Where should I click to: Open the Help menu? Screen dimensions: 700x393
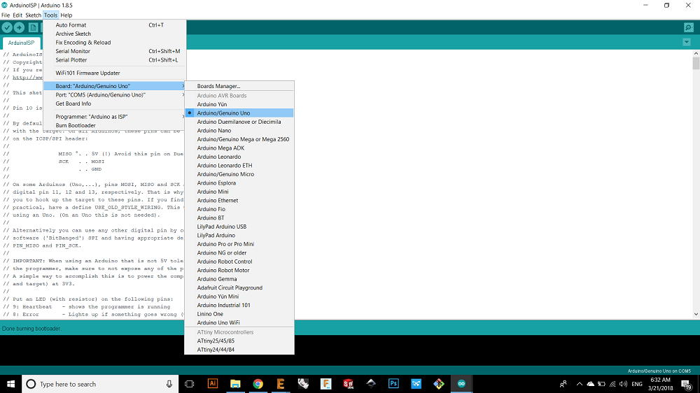pyautogui.click(x=66, y=15)
